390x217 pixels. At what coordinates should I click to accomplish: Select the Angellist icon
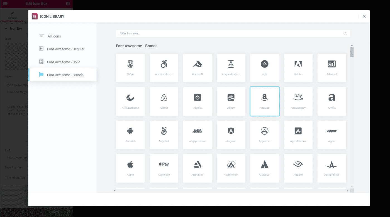pyautogui.click(x=164, y=135)
